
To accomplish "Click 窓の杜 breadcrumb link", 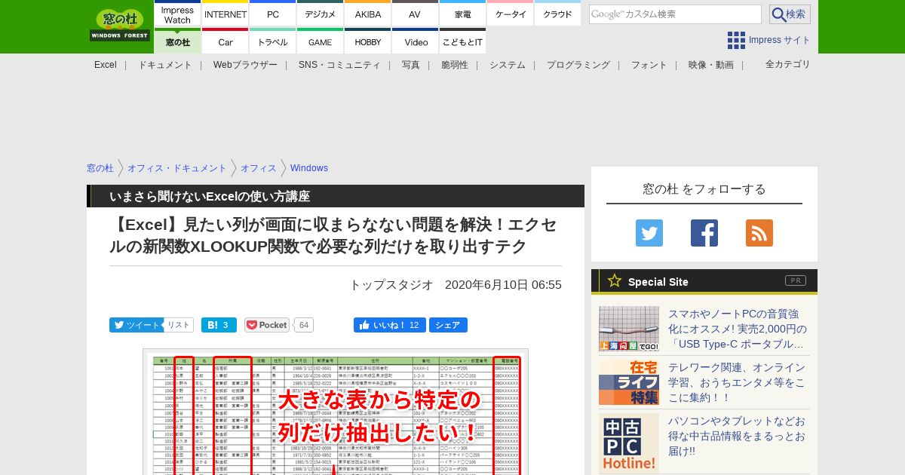I will [x=100, y=168].
